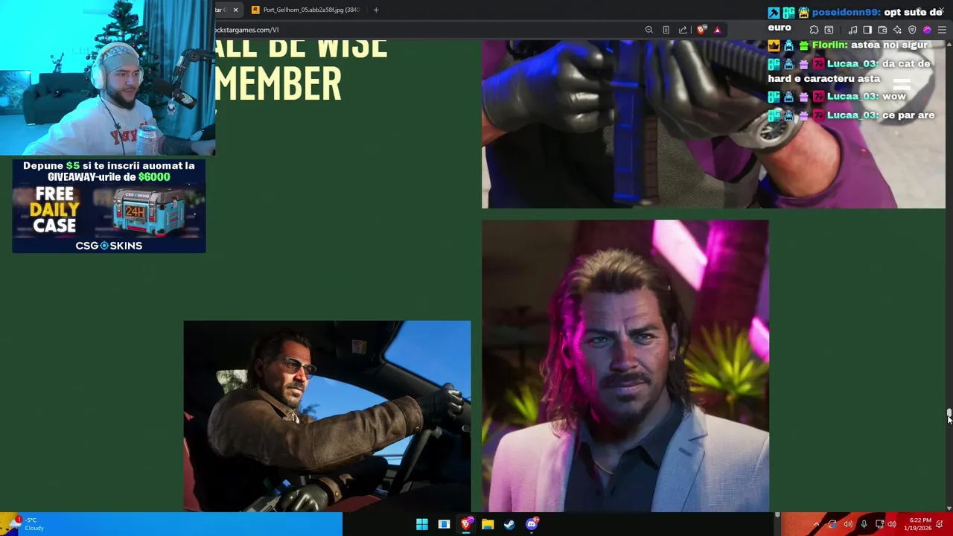Click the streamer webcam overlay
This screenshot has height=536, width=953.
pos(107,77)
